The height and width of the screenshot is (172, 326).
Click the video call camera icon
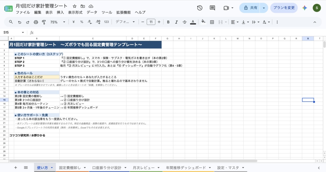pyautogui.click(x=226, y=8)
